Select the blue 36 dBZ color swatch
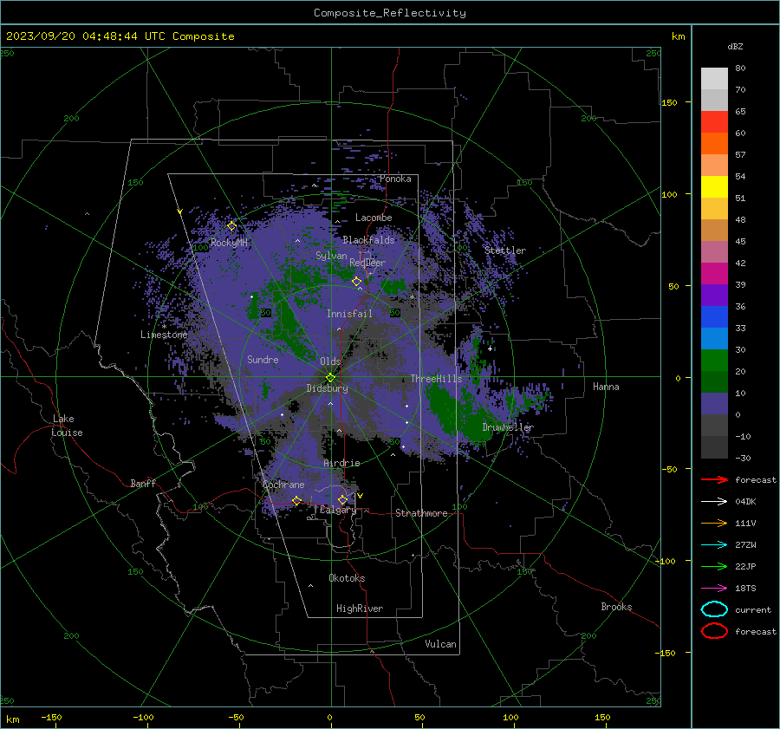The width and height of the screenshot is (780, 729). click(x=714, y=316)
